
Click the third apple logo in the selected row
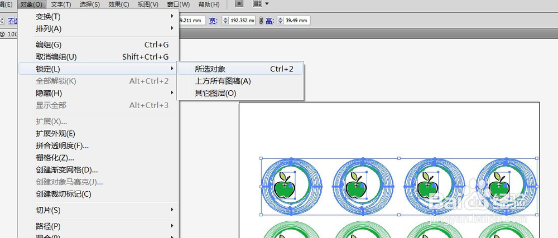click(x=428, y=186)
